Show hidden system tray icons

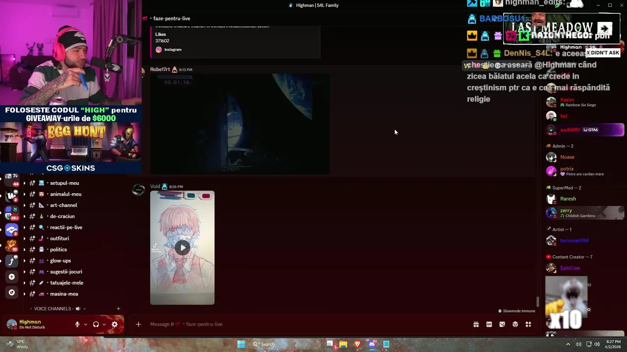[x=568, y=344]
